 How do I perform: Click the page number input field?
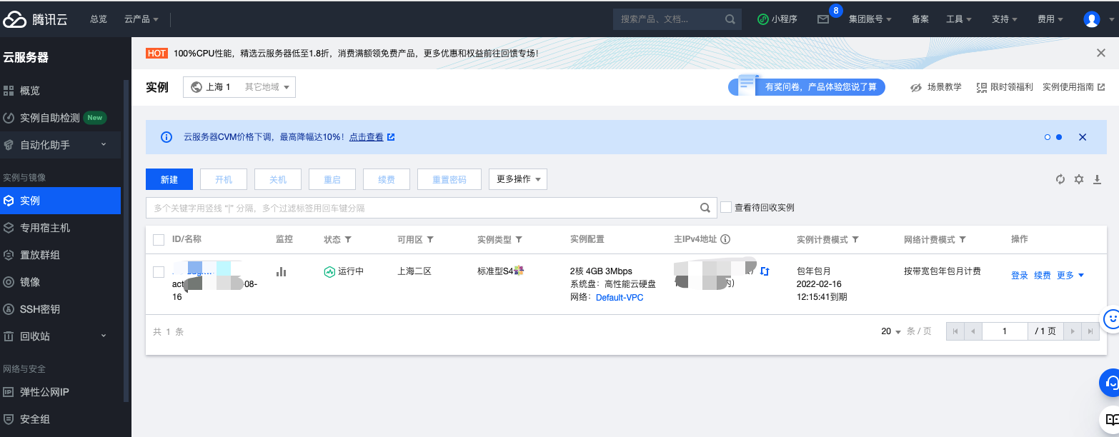(x=1004, y=331)
